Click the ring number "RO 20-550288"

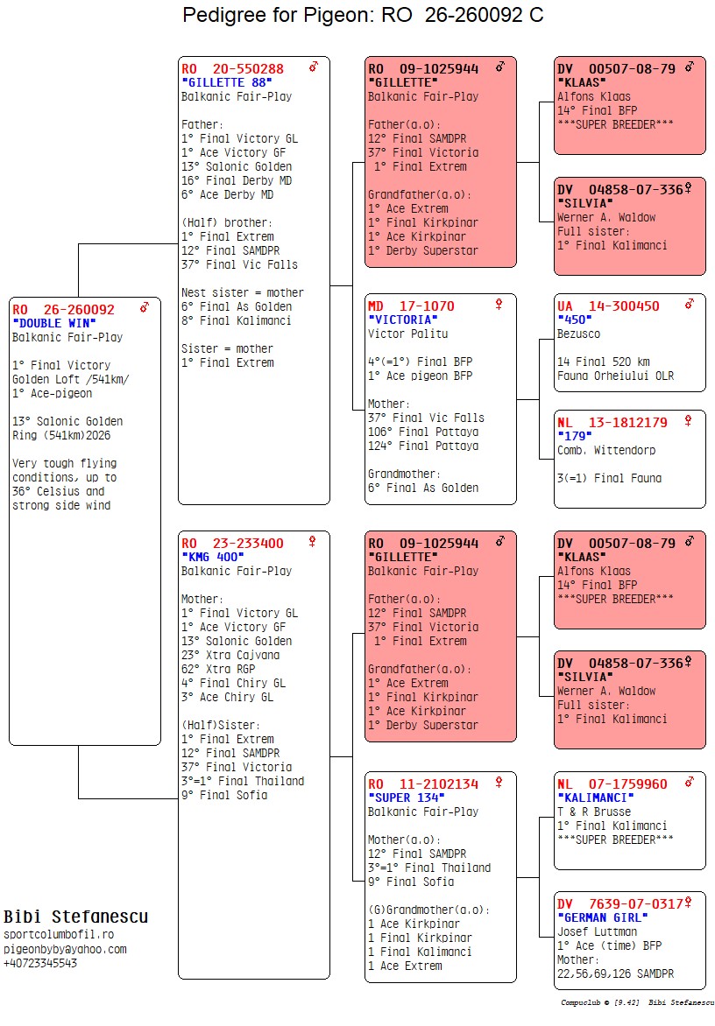[x=232, y=68]
